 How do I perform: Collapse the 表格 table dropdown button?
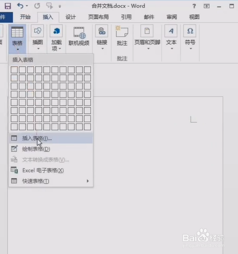(17, 39)
